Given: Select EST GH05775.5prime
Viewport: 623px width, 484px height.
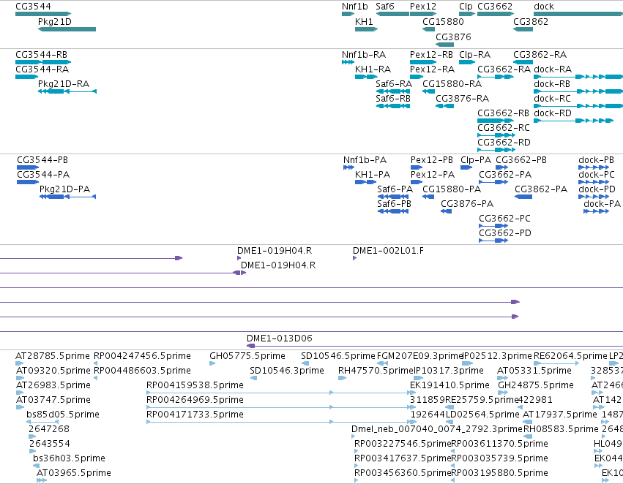Looking at the screenshot, I should click(212, 363).
